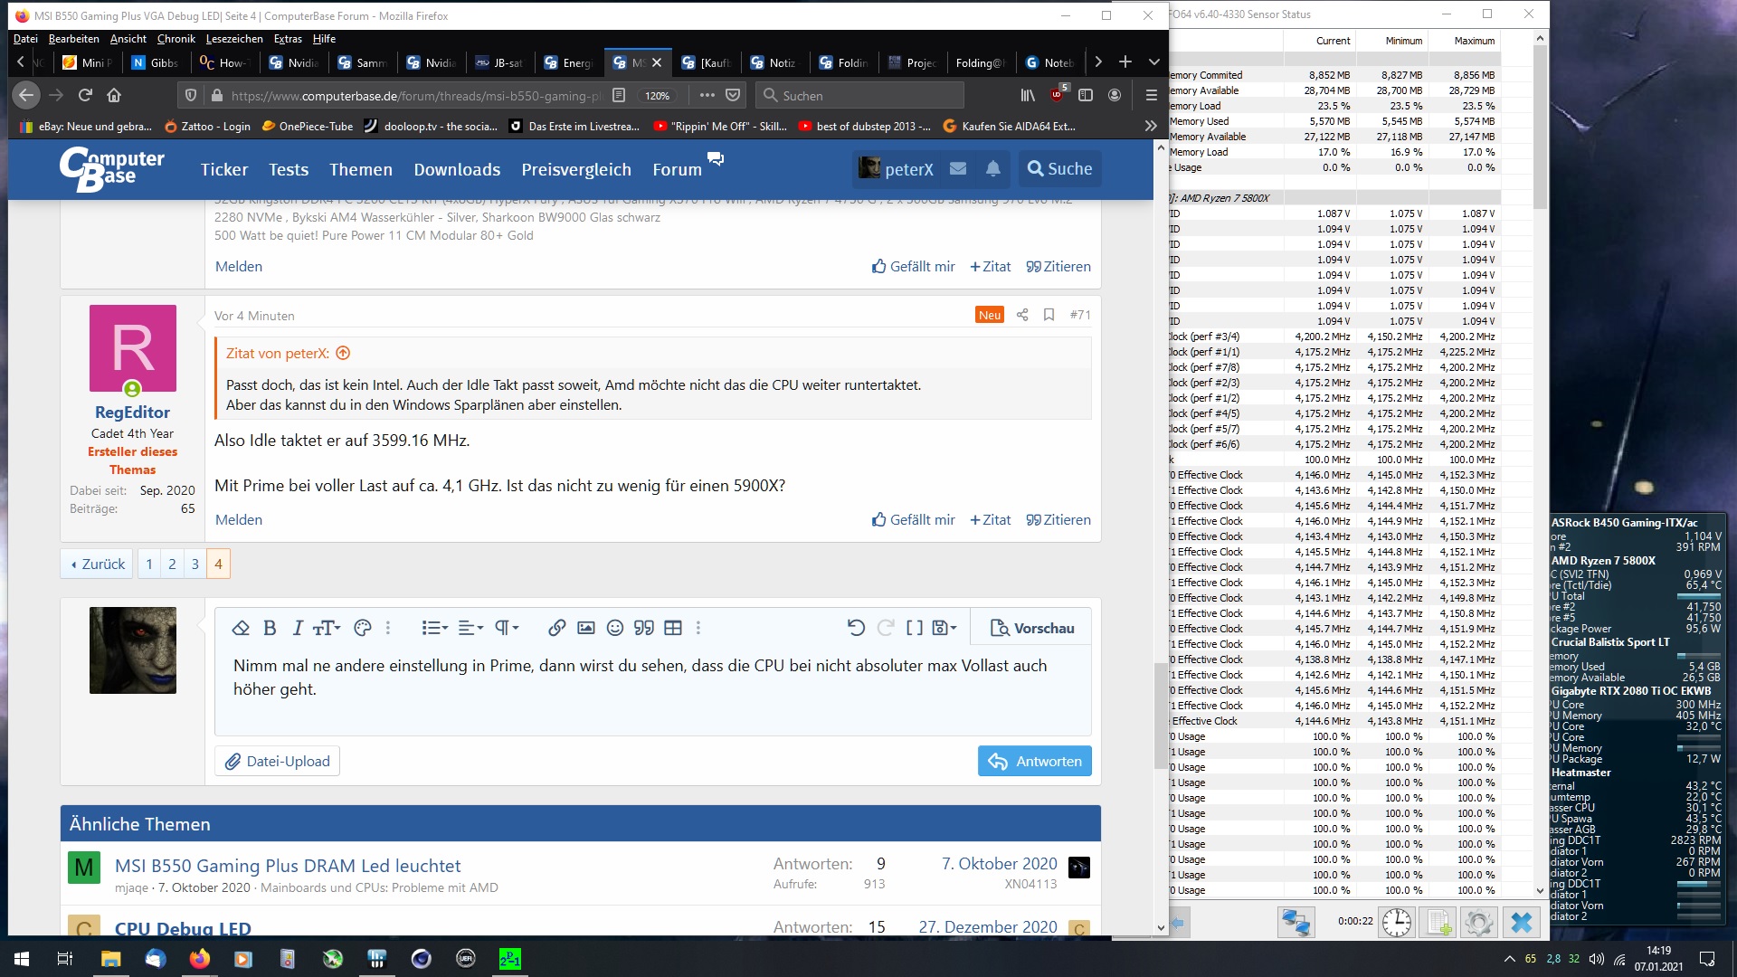Switch to the Nvidia browser tab
This screenshot has height=977, width=1737.
[294, 62]
